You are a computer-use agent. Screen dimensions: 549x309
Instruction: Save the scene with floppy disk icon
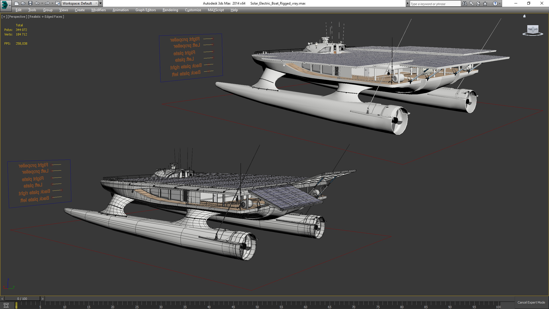coord(30,3)
